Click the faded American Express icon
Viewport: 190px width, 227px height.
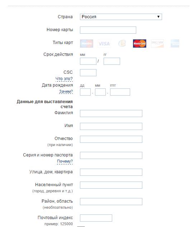coord(175,43)
